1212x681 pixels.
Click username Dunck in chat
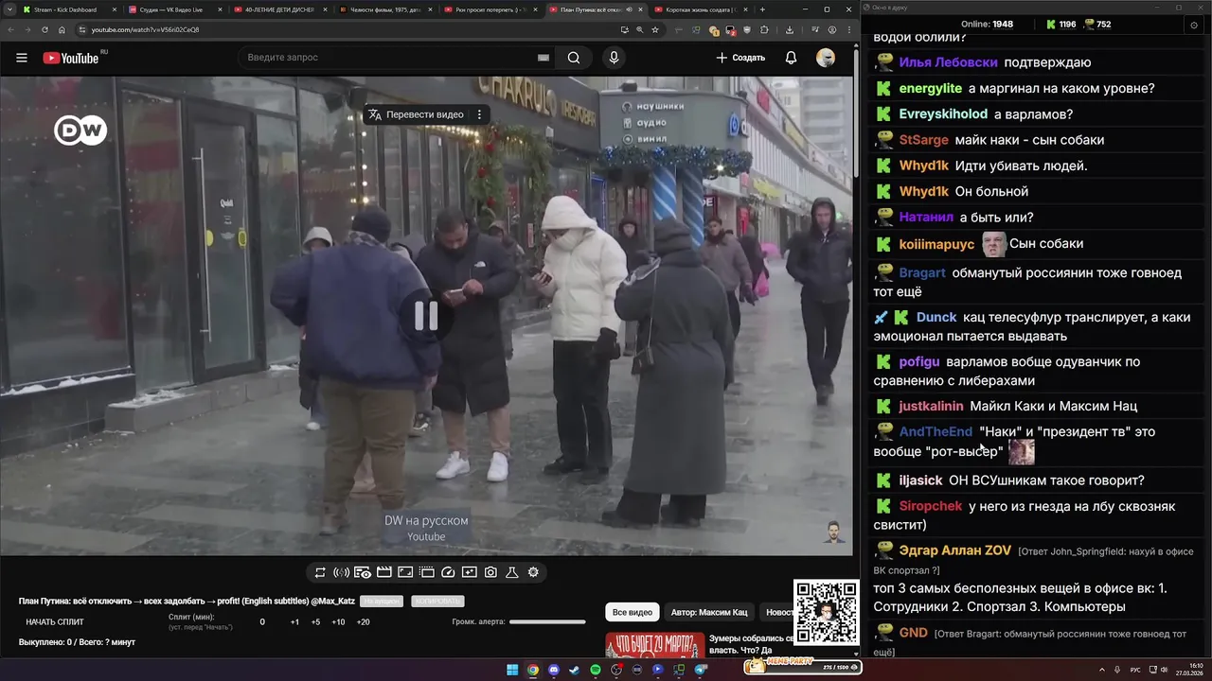[x=936, y=317]
